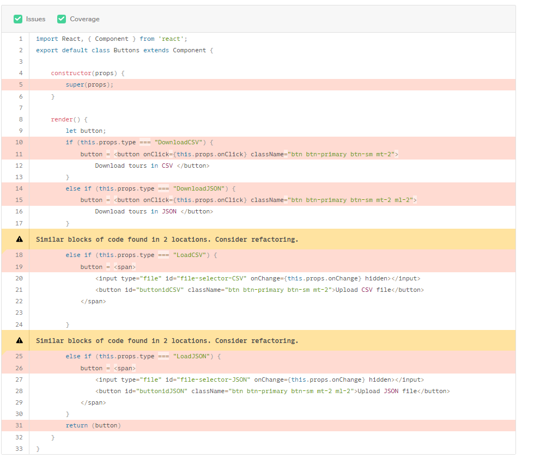Click 'render() {' code line
Image resolution: width=546 pixels, height=465 pixels.
click(69, 119)
